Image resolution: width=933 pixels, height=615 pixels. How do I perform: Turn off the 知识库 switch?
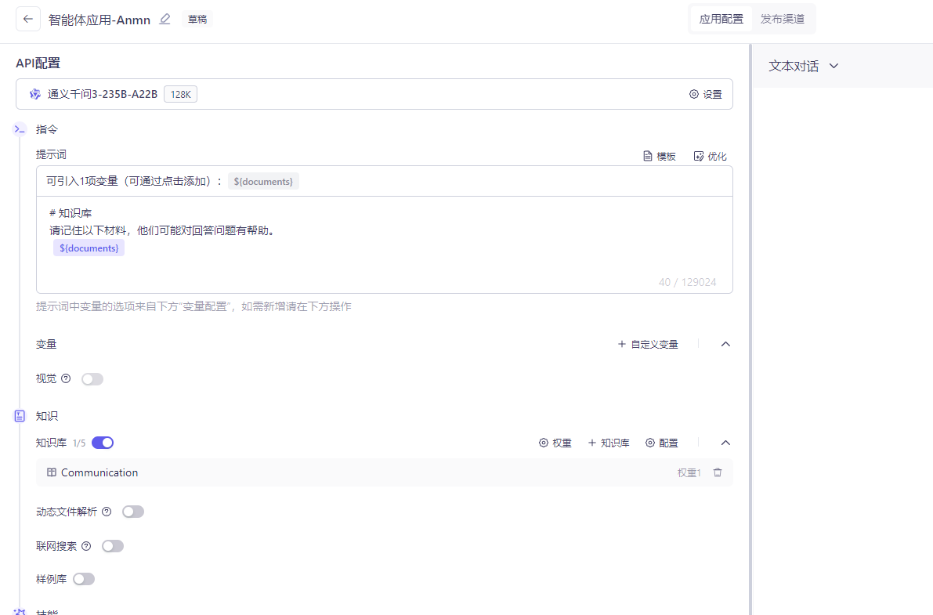click(103, 443)
